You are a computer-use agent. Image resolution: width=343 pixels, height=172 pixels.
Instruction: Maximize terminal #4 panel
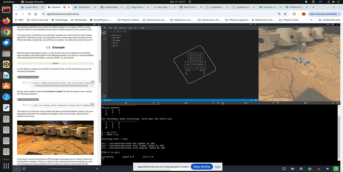333,103
